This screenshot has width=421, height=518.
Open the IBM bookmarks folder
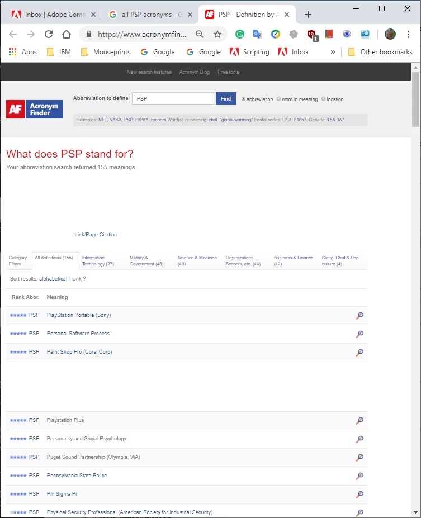point(59,52)
